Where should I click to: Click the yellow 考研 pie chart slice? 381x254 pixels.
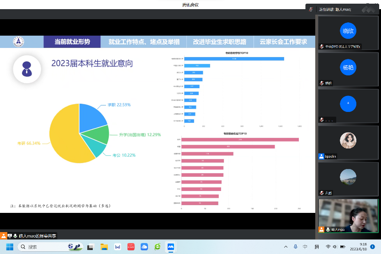[64, 137]
